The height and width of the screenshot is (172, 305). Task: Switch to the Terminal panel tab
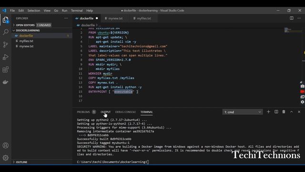(146, 112)
